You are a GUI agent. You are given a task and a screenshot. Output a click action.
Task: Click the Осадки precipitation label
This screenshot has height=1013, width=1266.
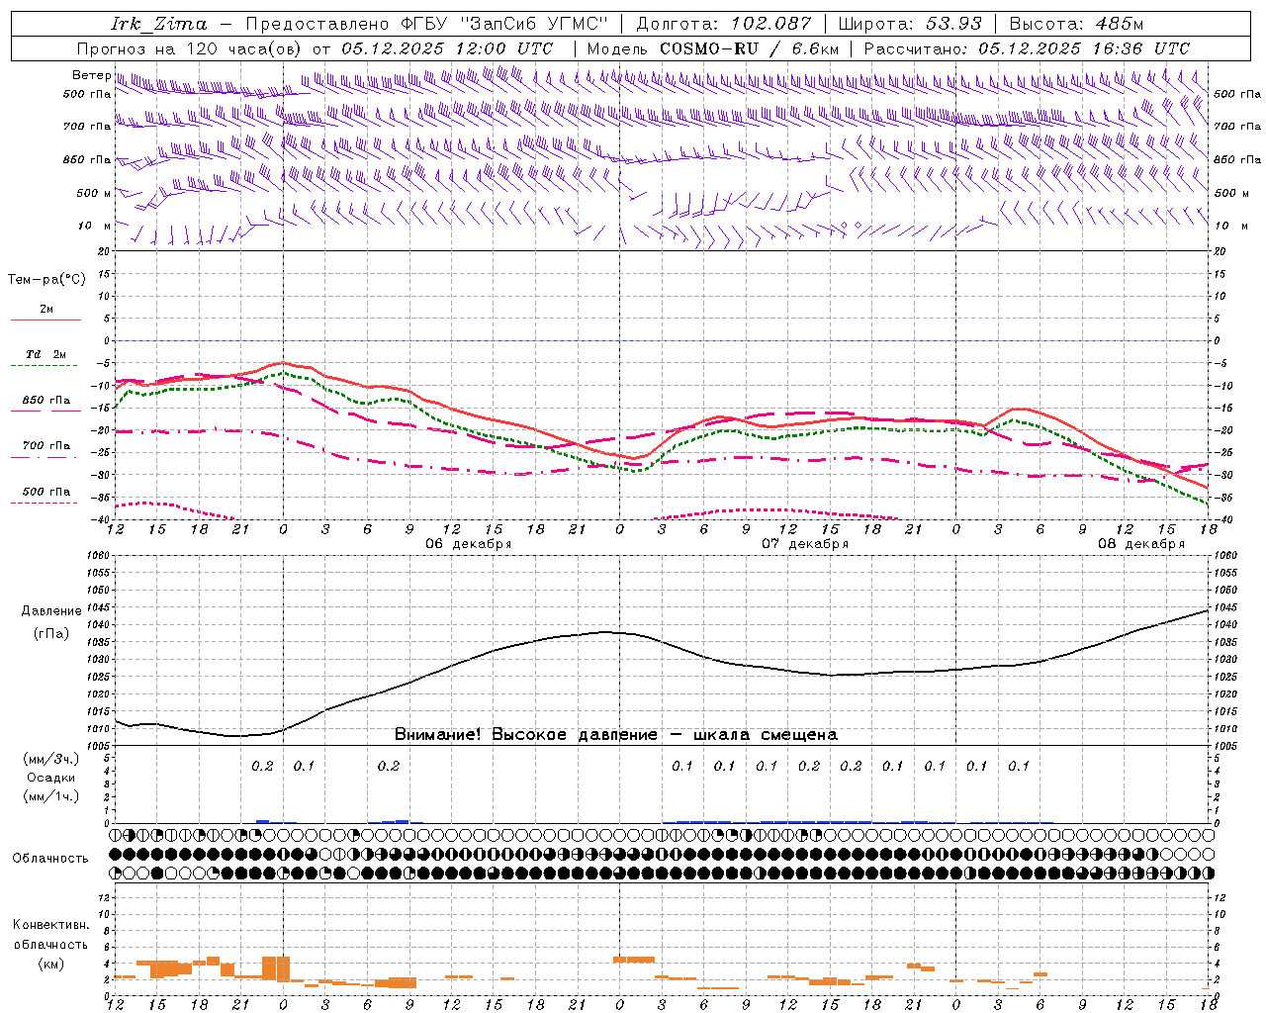50,778
